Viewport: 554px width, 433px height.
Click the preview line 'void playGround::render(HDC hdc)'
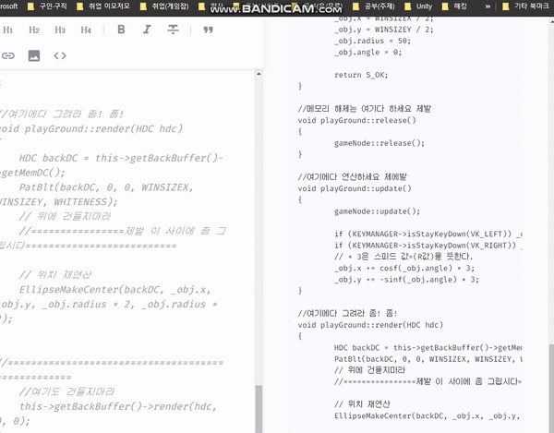coord(370,325)
